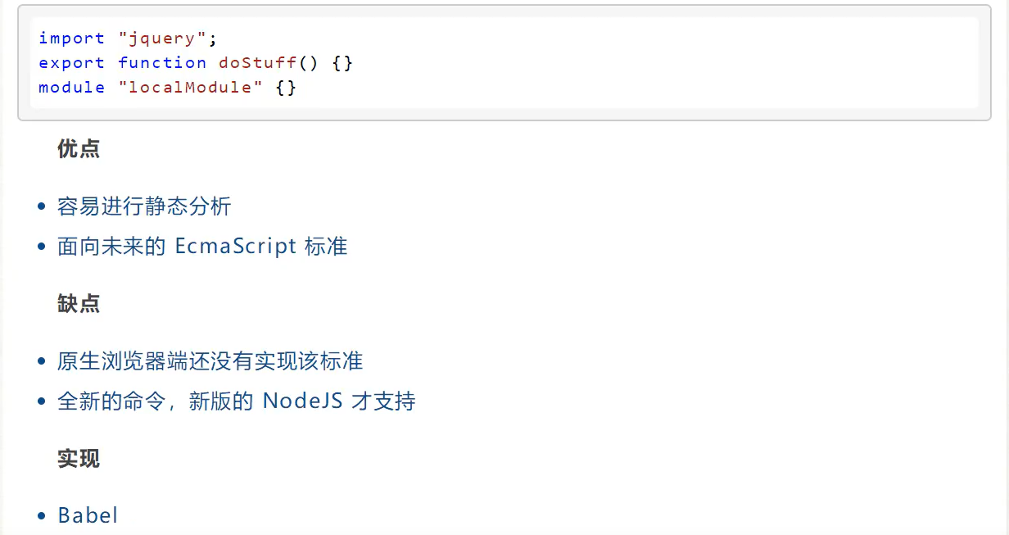Click the bullet before Babel

coord(42,516)
